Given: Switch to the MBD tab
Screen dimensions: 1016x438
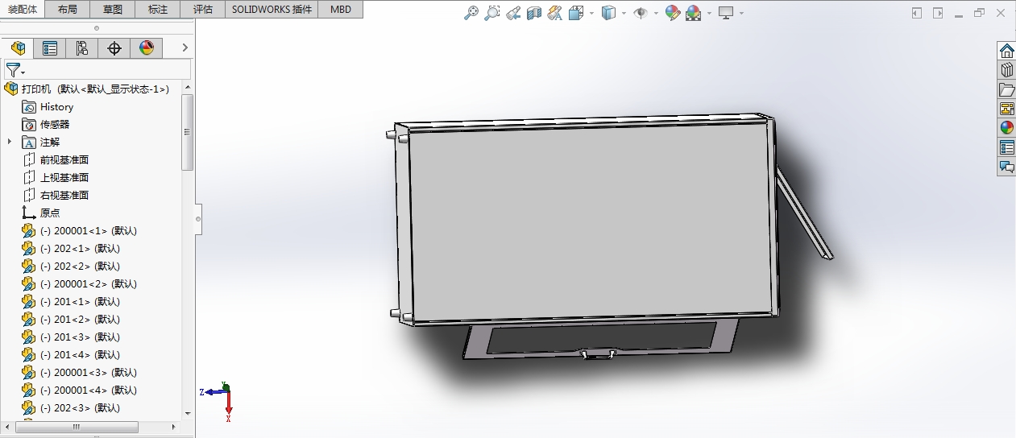Looking at the screenshot, I should (x=341, y=10).
